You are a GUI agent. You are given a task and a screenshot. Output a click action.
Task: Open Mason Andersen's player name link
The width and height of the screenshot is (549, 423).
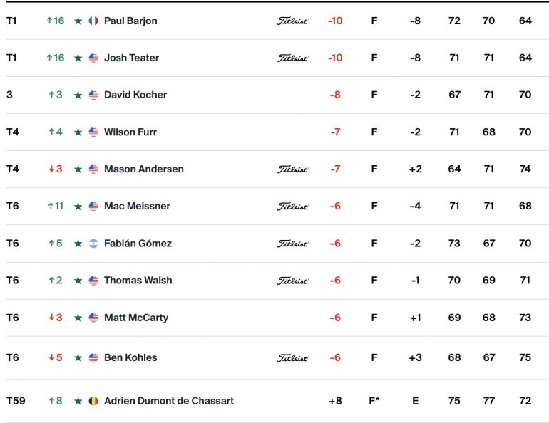143,169
